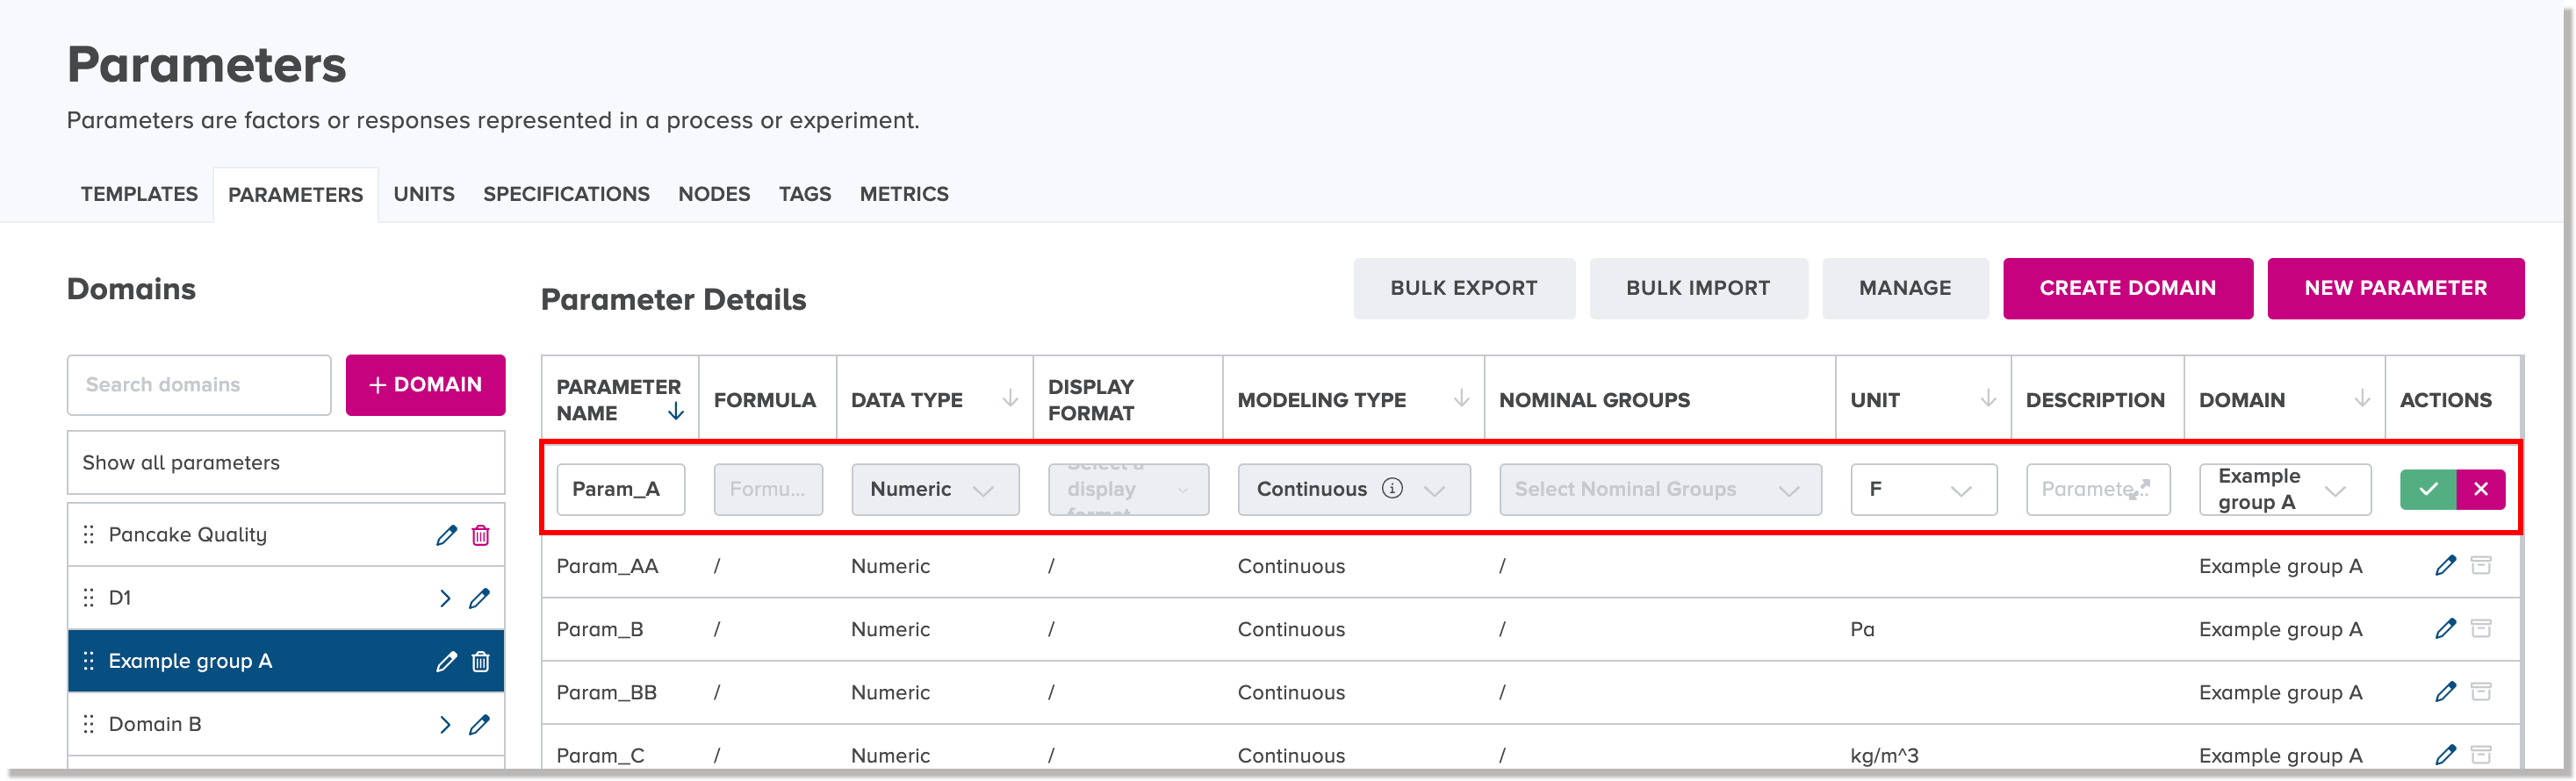Open the Numeric data type dropdown
Viewport: 2576px width, 781px height.
(x=935, y=489)
